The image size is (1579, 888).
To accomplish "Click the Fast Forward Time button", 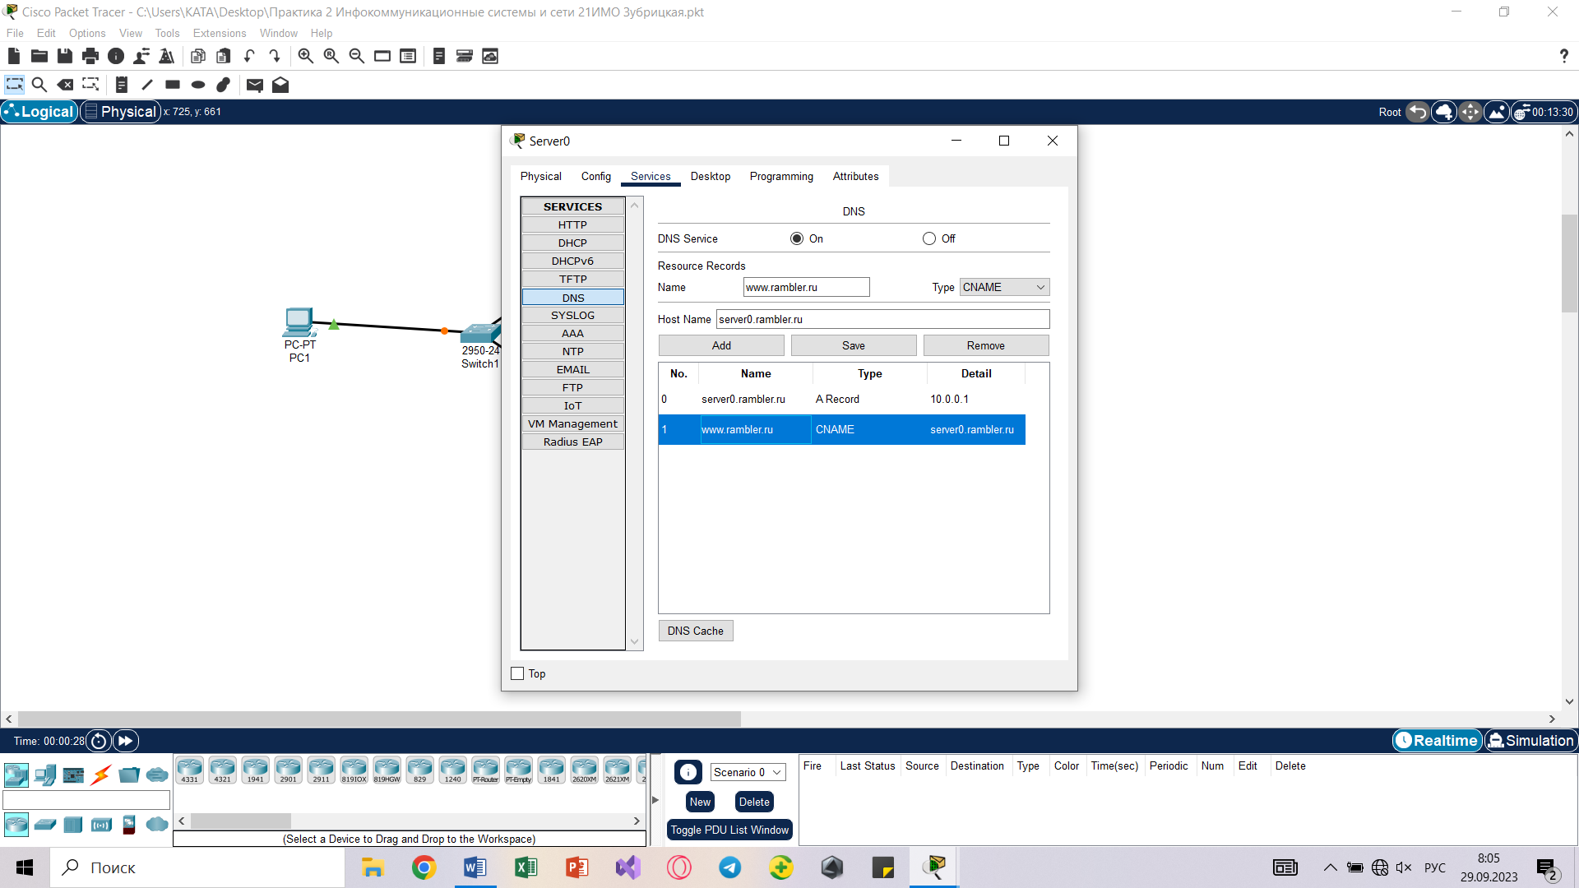I will point(126,741).
